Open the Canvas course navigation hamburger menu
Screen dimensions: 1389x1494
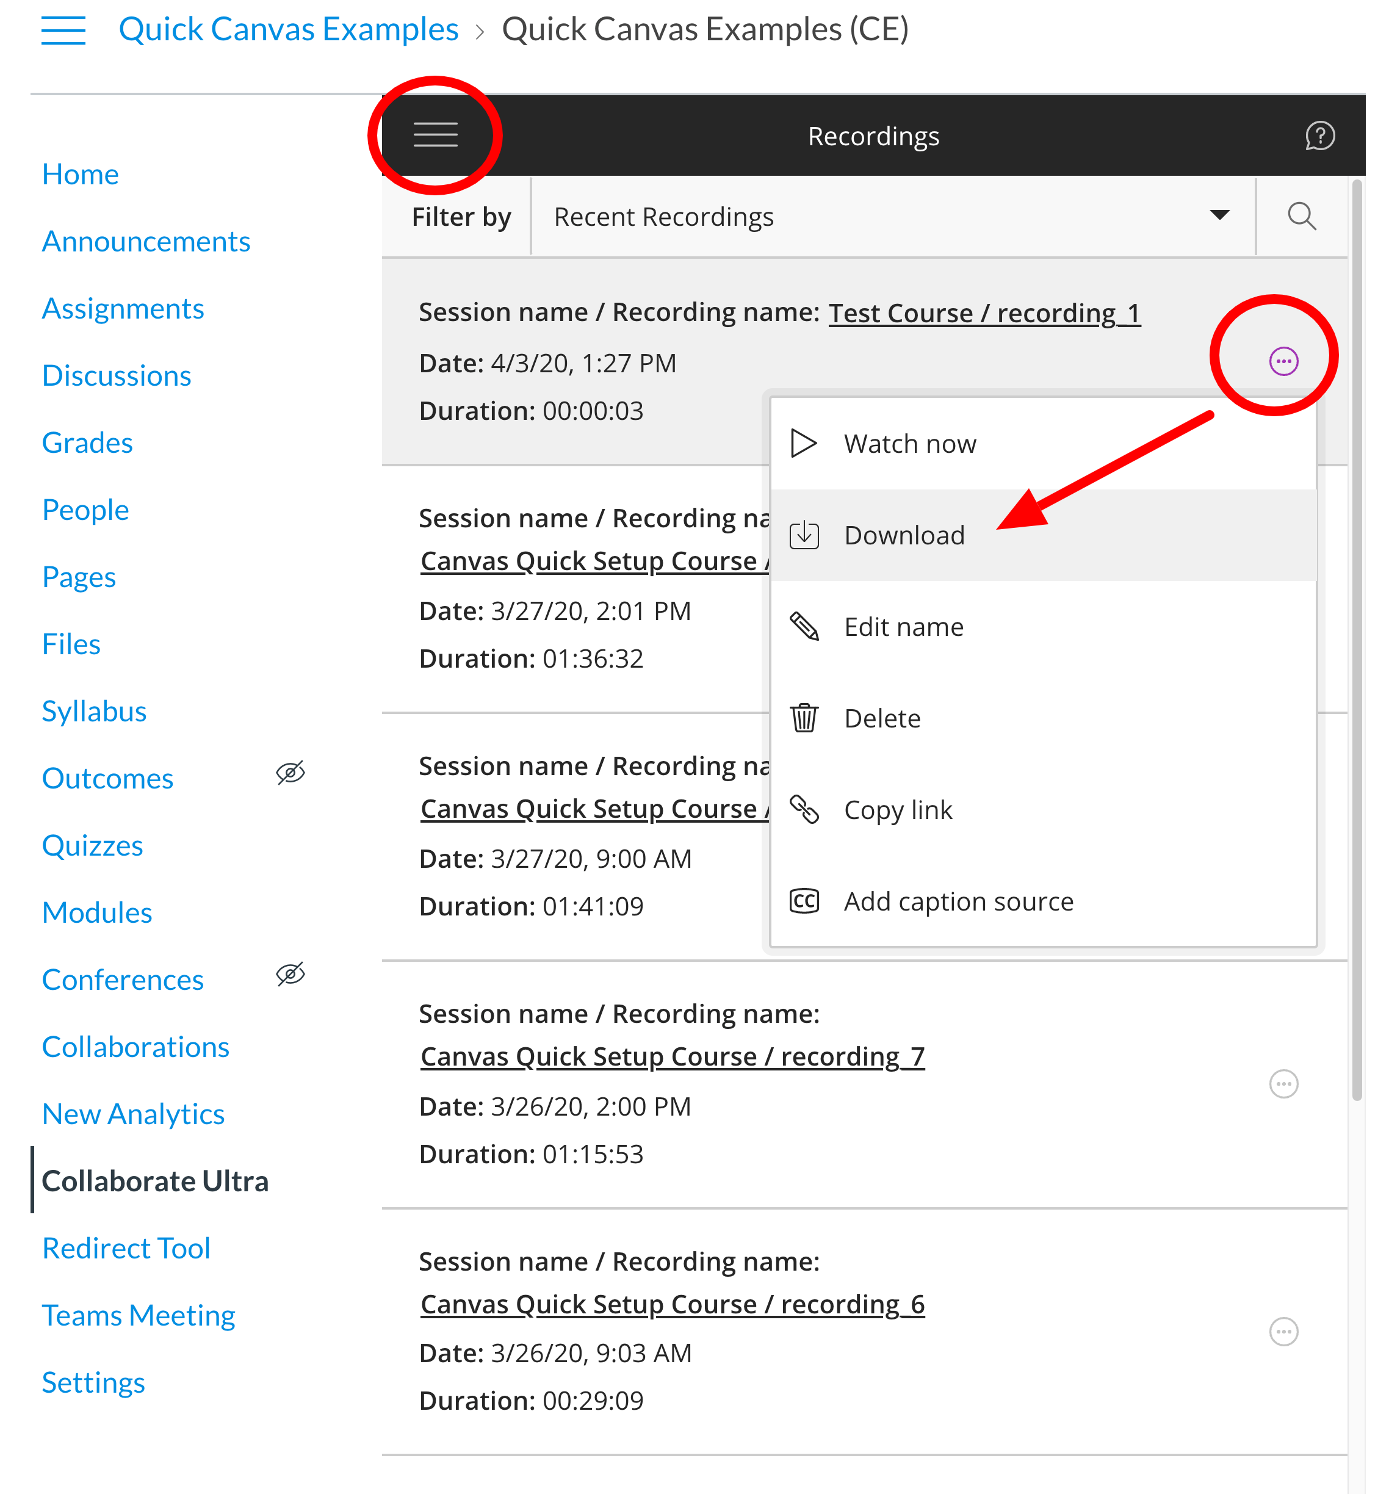(x=63, y=31)
